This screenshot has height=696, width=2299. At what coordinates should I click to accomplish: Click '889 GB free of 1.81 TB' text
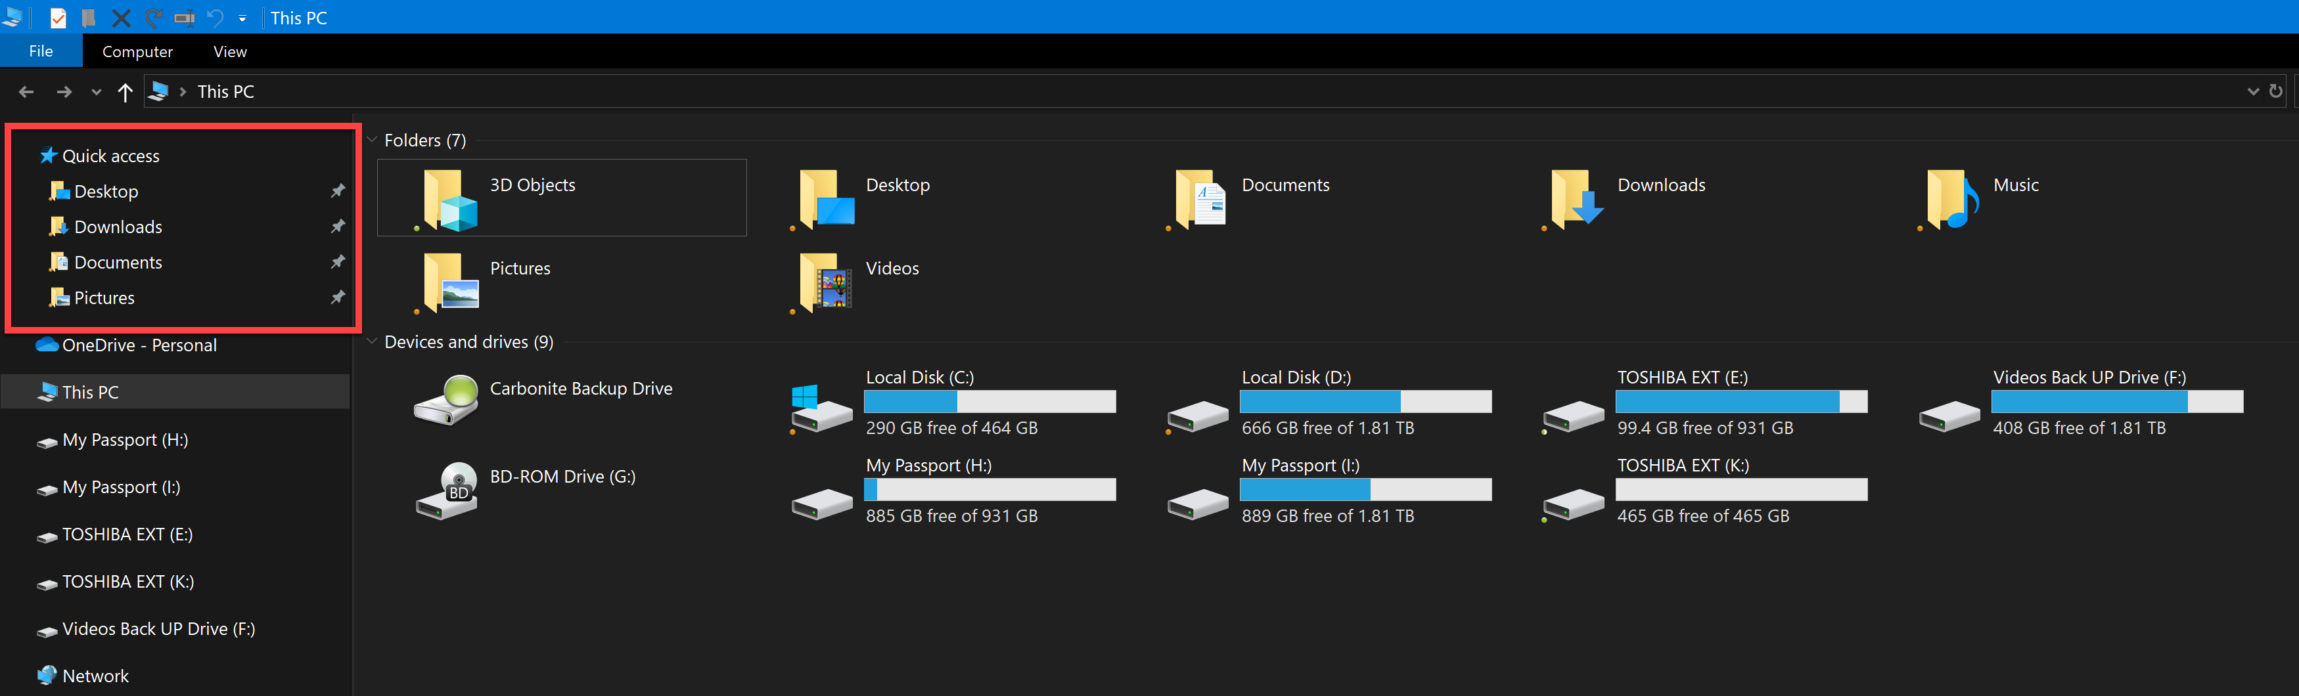click(x=1328, y=515)
